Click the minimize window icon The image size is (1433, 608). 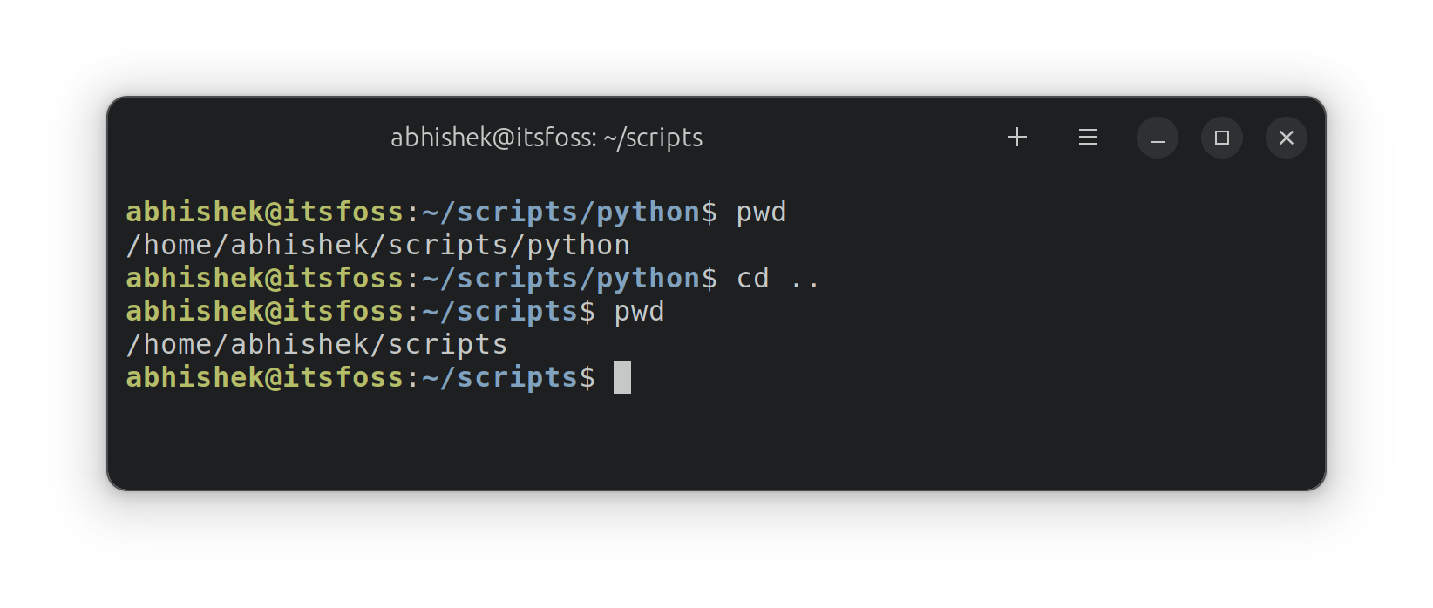click(x=1158, y=138)
